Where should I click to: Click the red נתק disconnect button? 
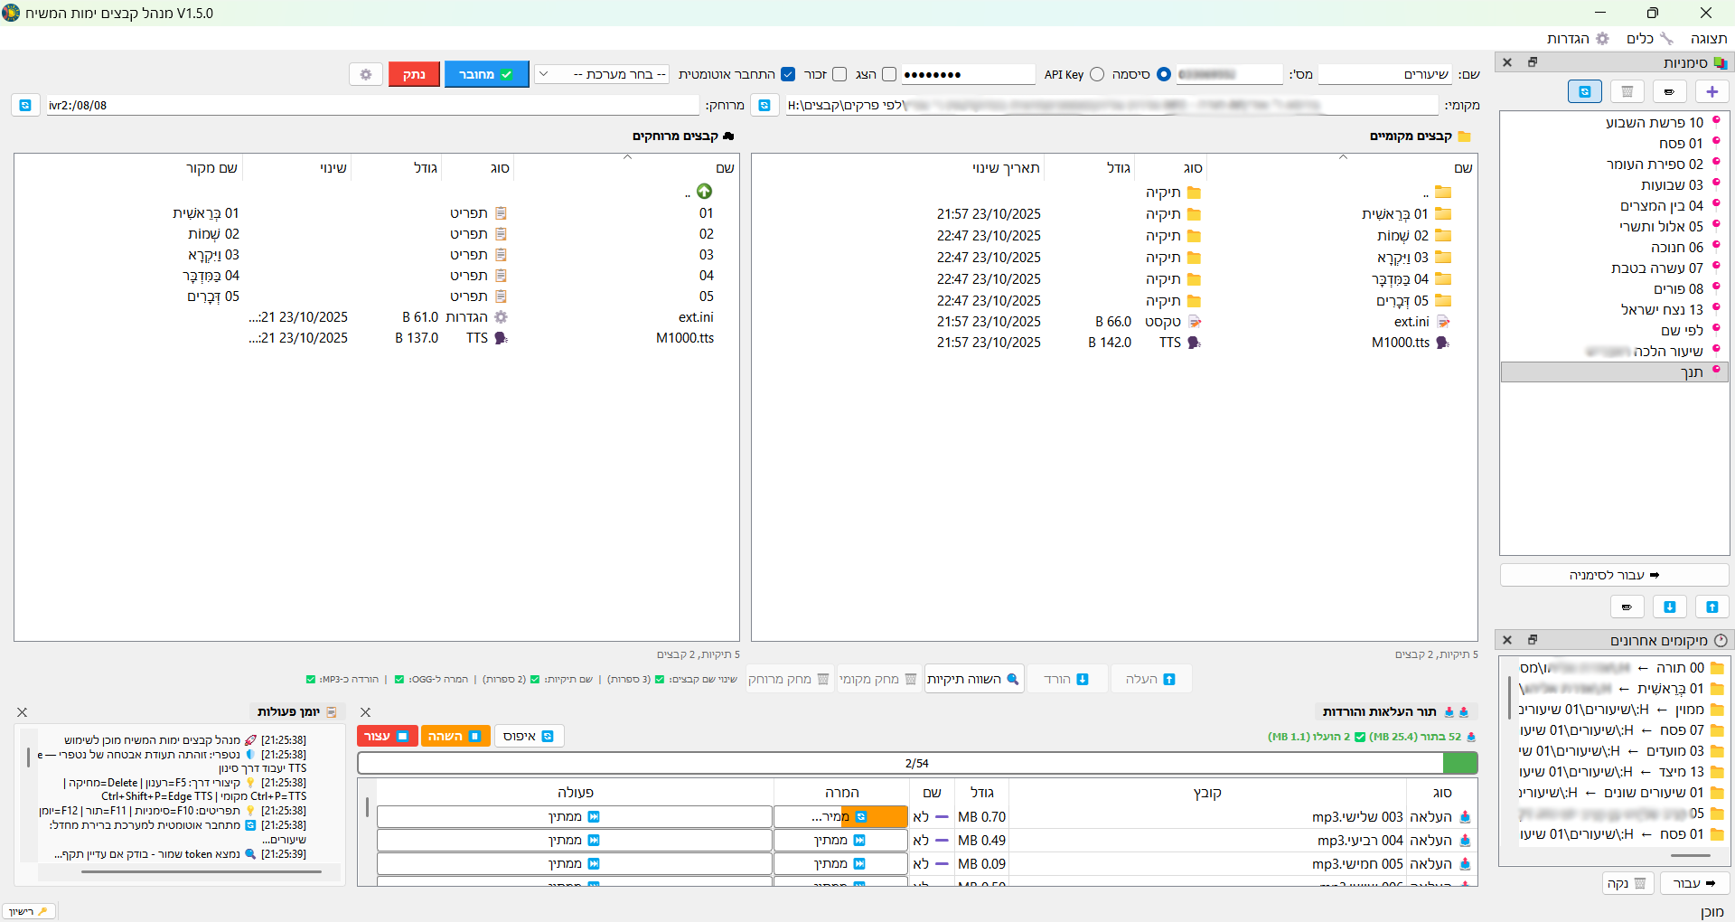coord(414,74)
